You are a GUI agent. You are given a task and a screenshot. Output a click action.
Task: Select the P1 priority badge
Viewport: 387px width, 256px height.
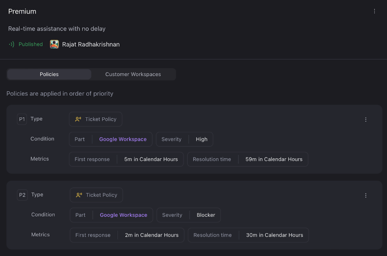[22, 119]
